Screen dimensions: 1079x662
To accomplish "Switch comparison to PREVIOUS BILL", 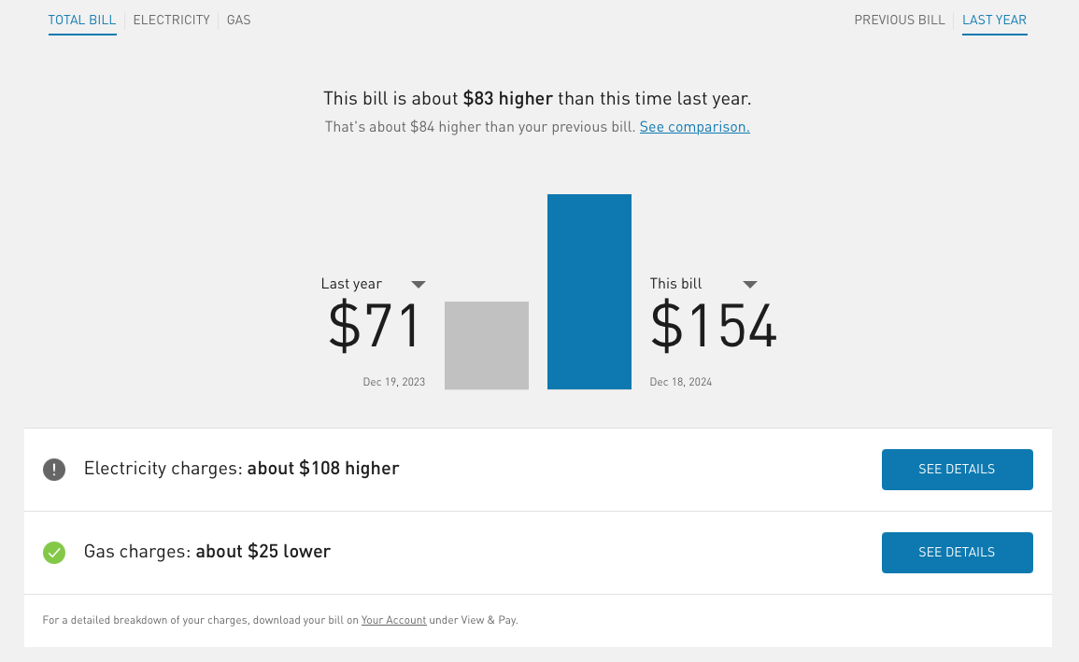I will [899, 19].
